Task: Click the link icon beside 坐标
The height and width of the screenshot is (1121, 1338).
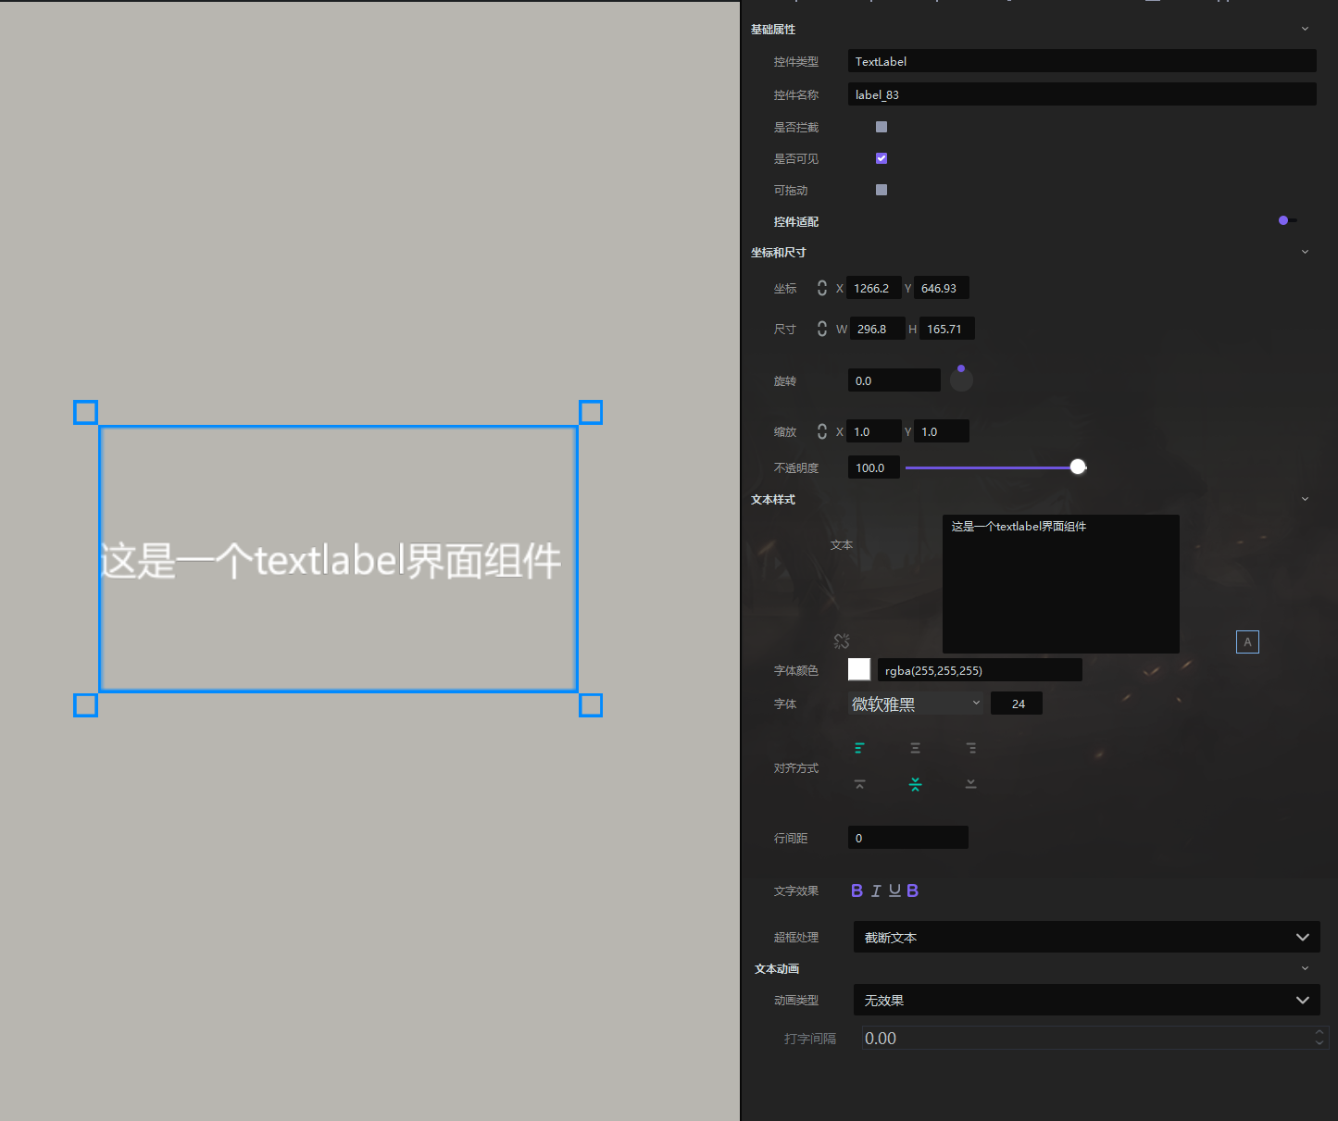Action: (x=822, y=288)
